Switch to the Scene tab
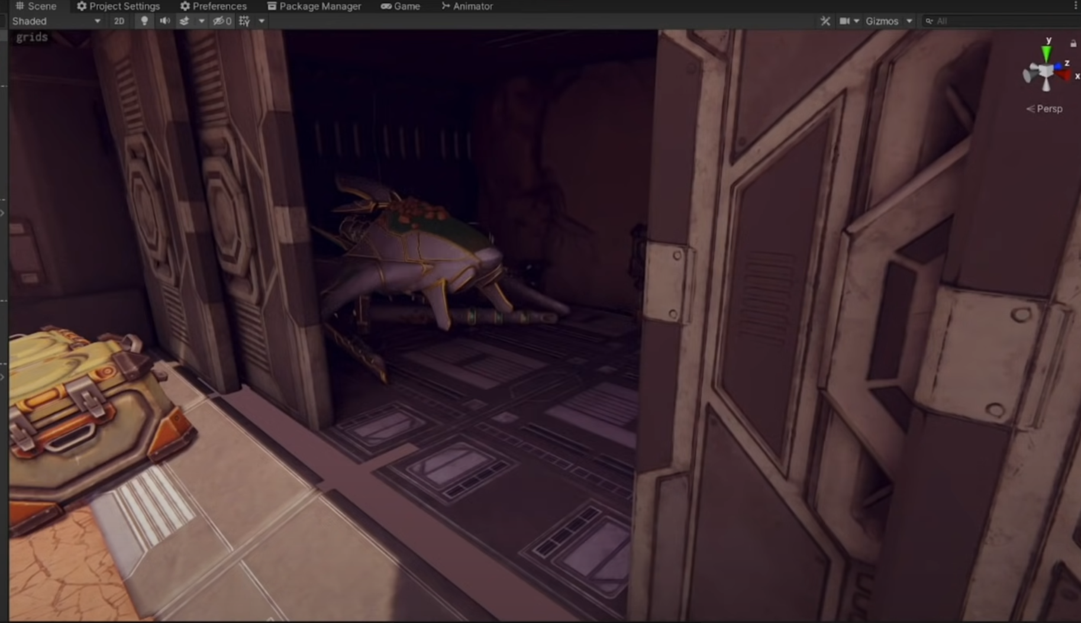The image size is (1081, 623). click(37, 6)
